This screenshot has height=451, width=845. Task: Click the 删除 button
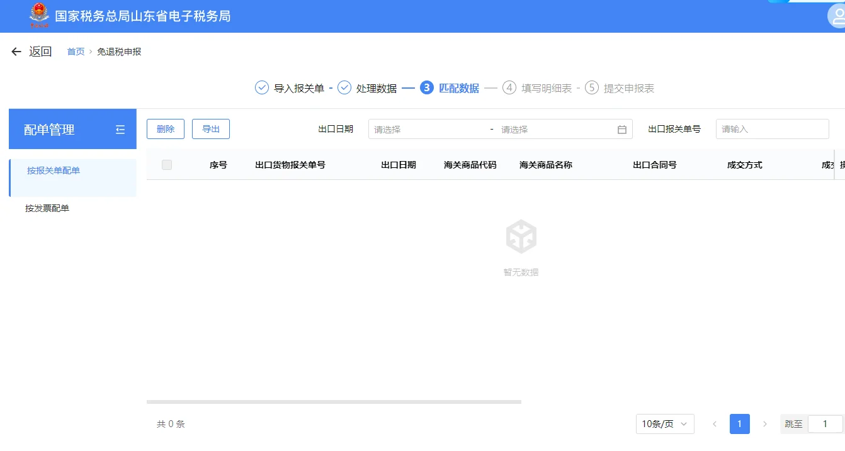(165, 128)
